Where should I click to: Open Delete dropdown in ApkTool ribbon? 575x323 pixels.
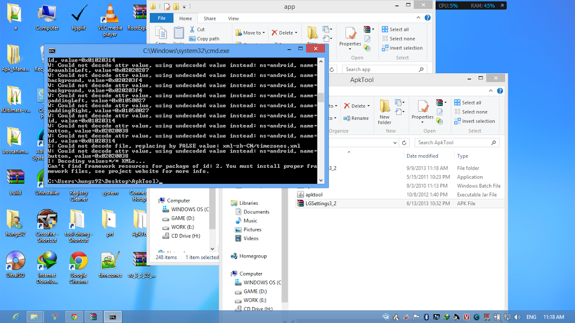[x=368, y=106]
